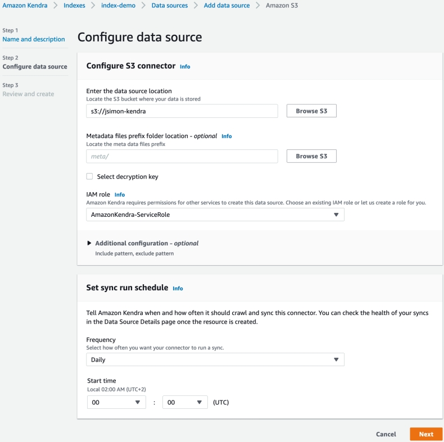Click the metadata prefix folder input field

(182, 156)
